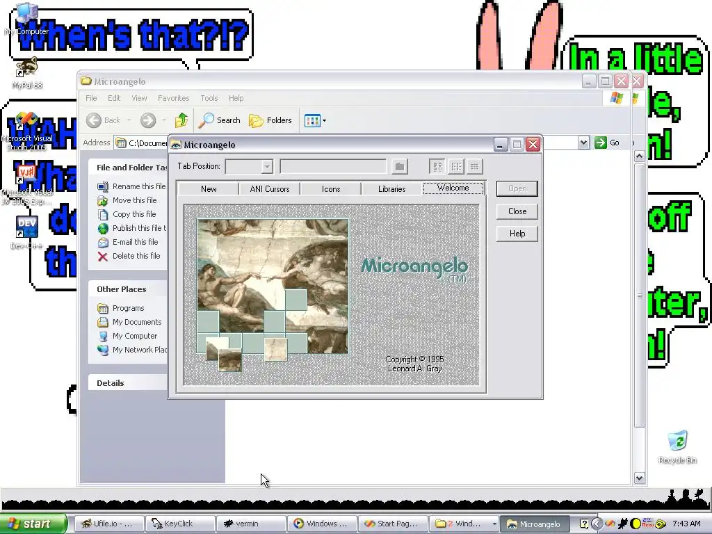Screen dimensions: 712x534
Task: Click the Explorer scrollbar down arrow
Action: tap(640, 478)
